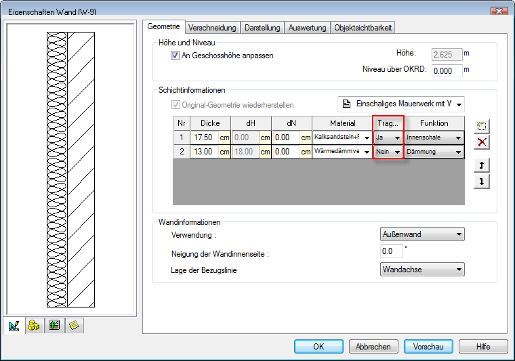Close the Eigenschaften Wand dialog
Screen dimensions: 515x361
499,11
